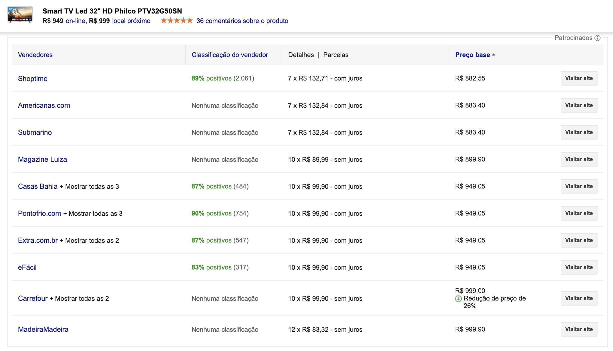Open Casas Bahia 87% positivos (484) rating
613x351 pixels.
(x=220, y=186)
